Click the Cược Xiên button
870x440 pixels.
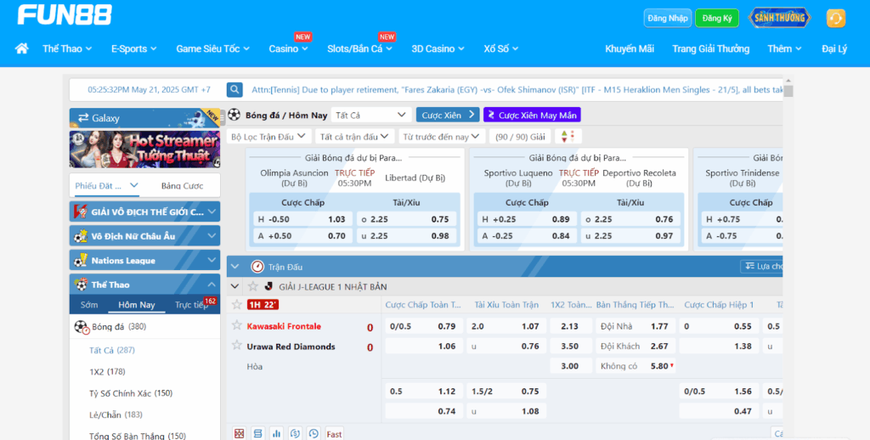pos(448,115)
